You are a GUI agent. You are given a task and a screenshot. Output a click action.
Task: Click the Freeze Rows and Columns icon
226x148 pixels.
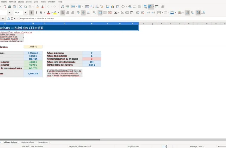point(150,7)
